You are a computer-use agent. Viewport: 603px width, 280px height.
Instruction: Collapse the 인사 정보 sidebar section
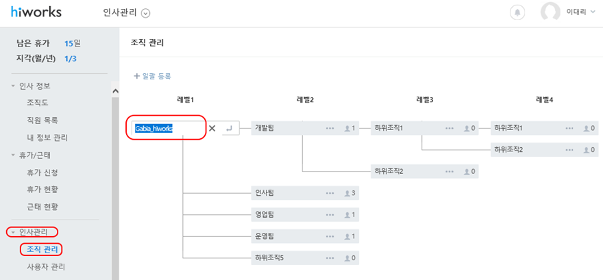coord(31,86)
